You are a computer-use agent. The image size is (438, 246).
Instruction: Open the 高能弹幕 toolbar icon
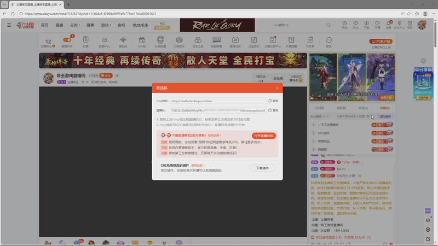pyautogui.click(x=216, y=42)
